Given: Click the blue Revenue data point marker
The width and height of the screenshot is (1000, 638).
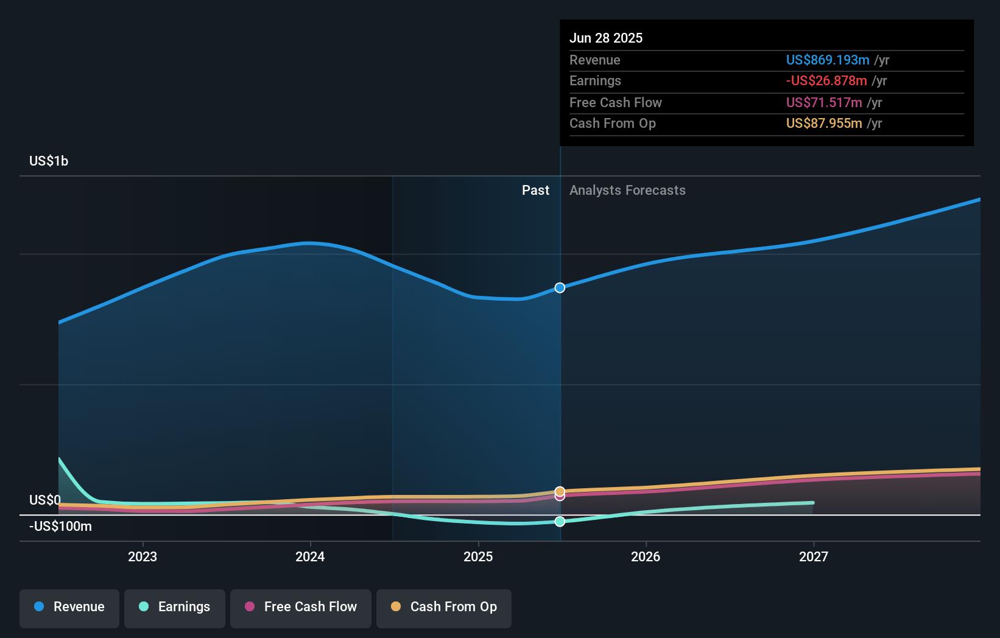Looking at the screenshot, I should pos(560,287).
